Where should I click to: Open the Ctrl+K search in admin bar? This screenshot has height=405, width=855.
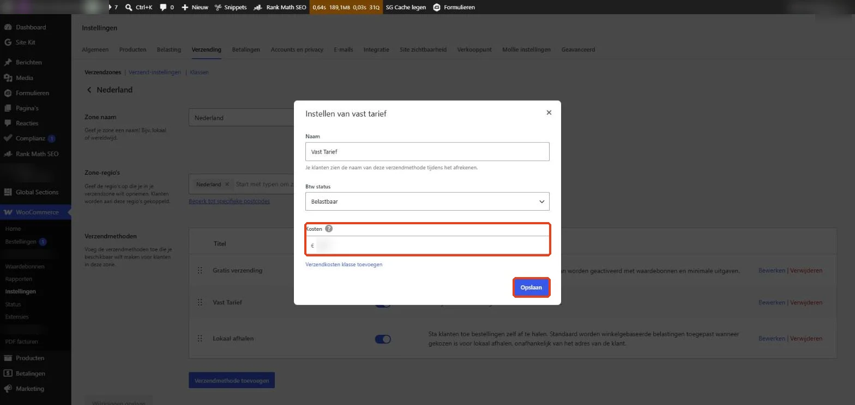pyautogui.click(x=139, y=7)
